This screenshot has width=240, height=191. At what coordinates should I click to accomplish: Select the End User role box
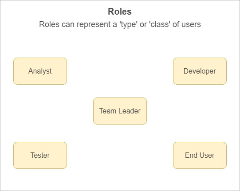200,156
